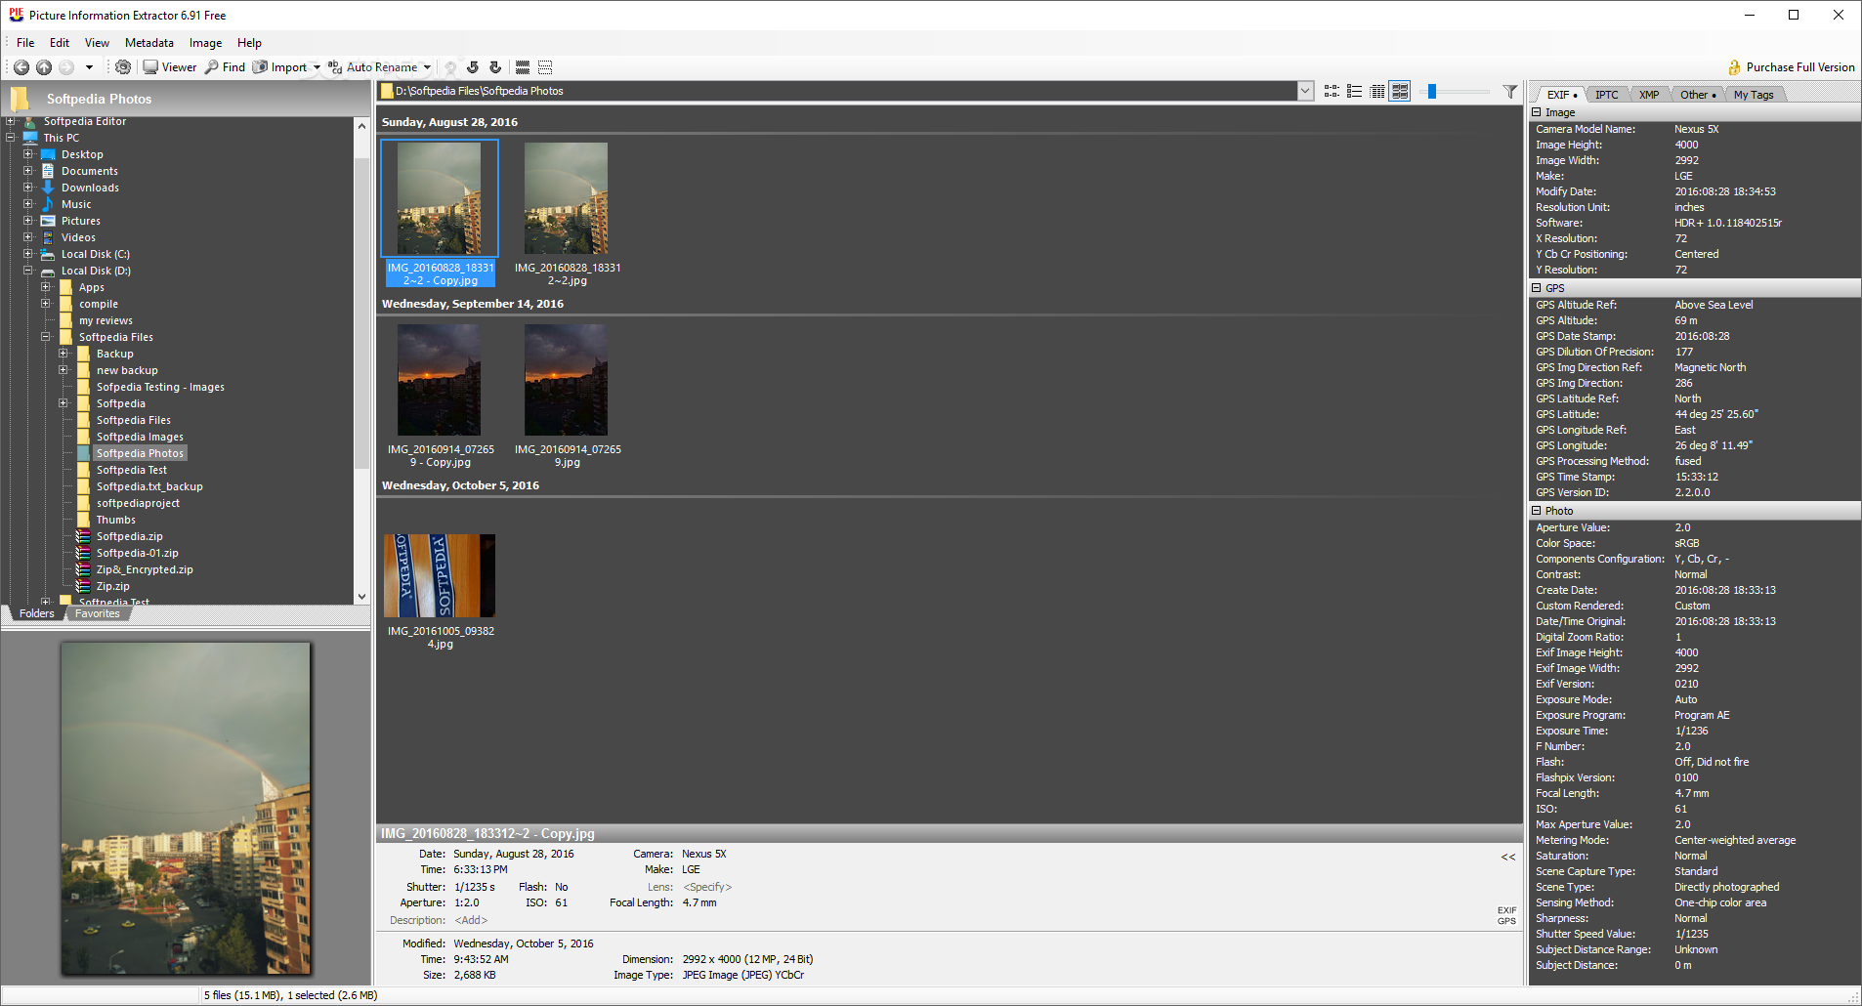Collapse the Softpedia Files tree node

[46, 337]
